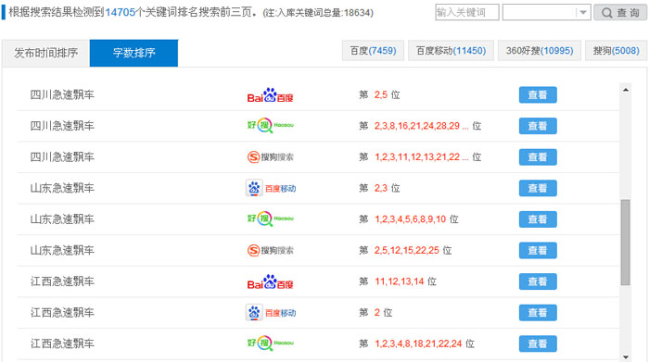Click 查看 for 江西急速飘车 Haosou row
The width and height of the screenshot is (649, 362).
tap(538, 343)
